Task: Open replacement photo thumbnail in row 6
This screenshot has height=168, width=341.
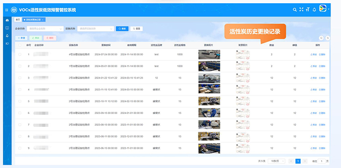Action: pos(209,113)
